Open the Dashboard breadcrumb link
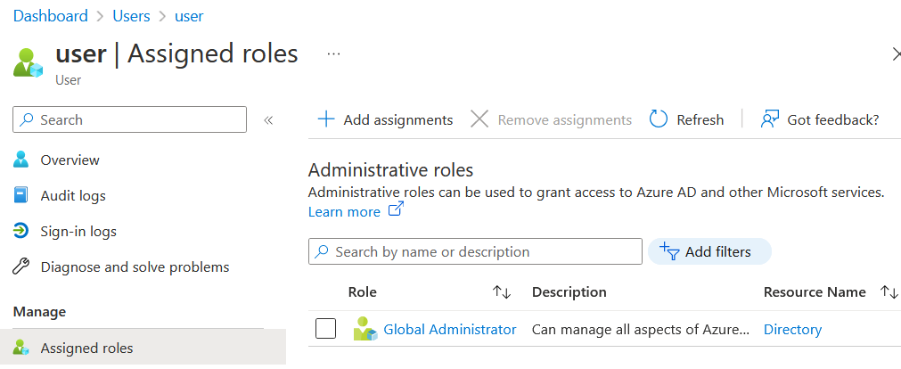 point(51,15)
